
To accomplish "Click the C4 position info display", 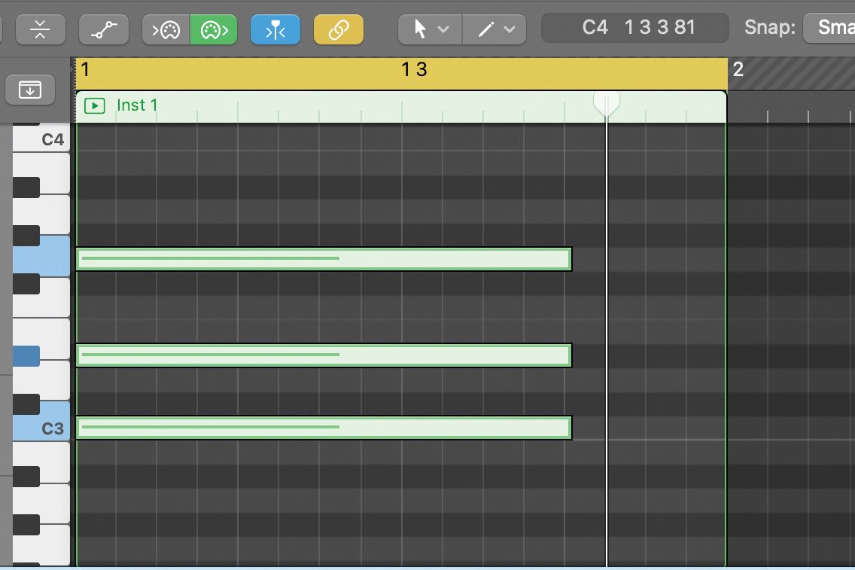I will pos(634,29).
